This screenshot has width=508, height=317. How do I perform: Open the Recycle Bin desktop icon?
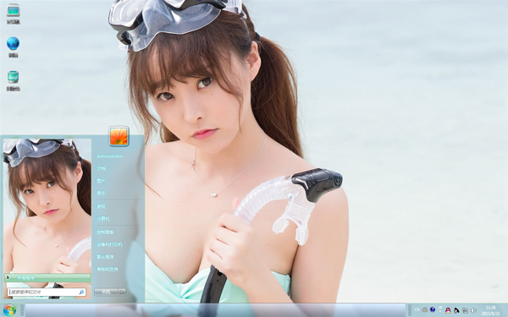coord(14,81)
